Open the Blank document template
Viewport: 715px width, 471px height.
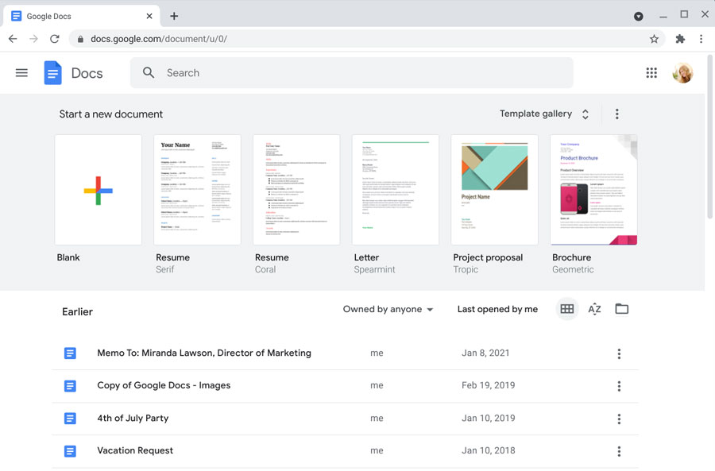(x=98, y=190)
